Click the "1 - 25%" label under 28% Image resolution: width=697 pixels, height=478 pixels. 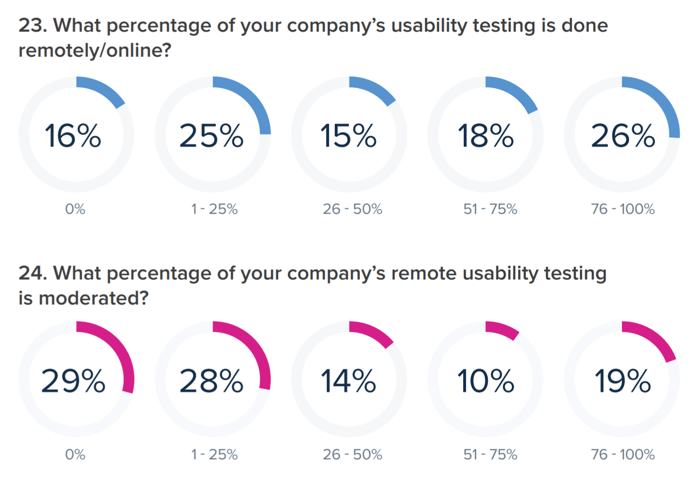[214, 454]
